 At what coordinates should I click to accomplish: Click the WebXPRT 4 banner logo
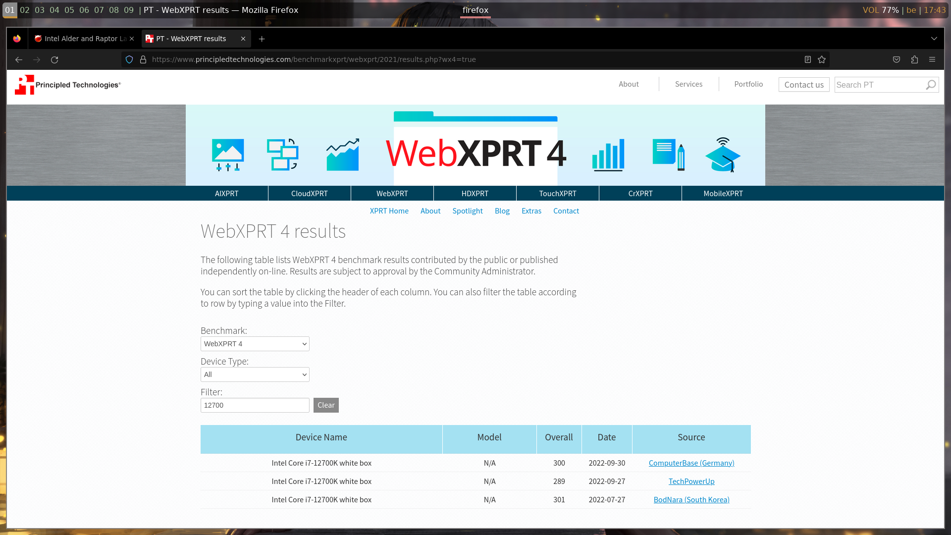point(475,153)
